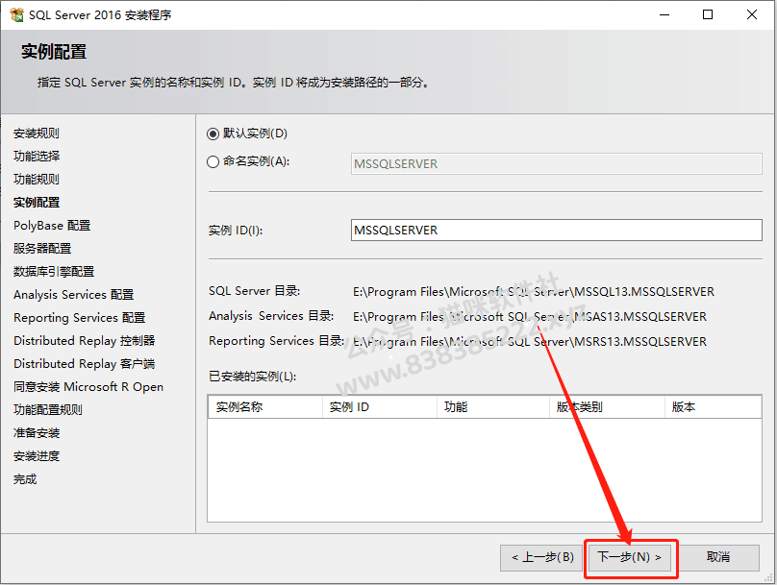Open the 安装规则 step in sidebar

pyautogui.click(x=37, y=134)
